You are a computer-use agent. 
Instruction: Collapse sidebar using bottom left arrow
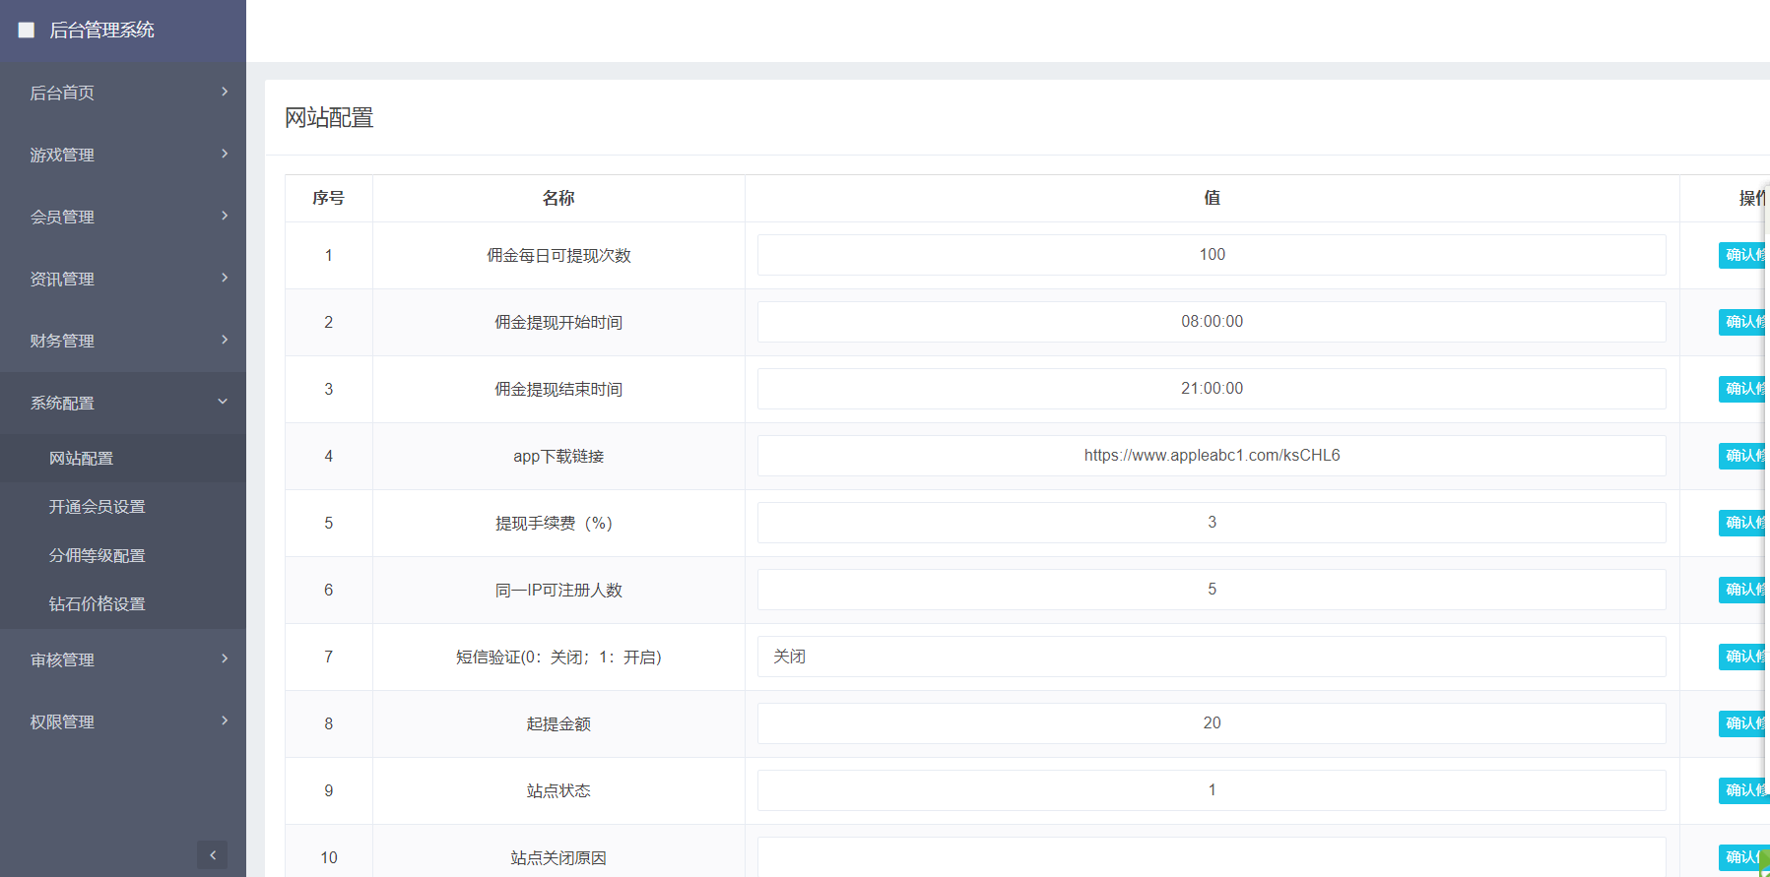212,854
